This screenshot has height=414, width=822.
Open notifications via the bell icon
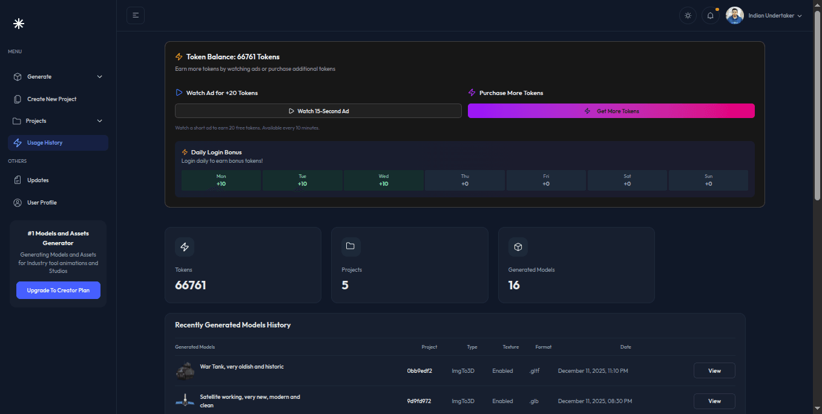click(711, 16)
